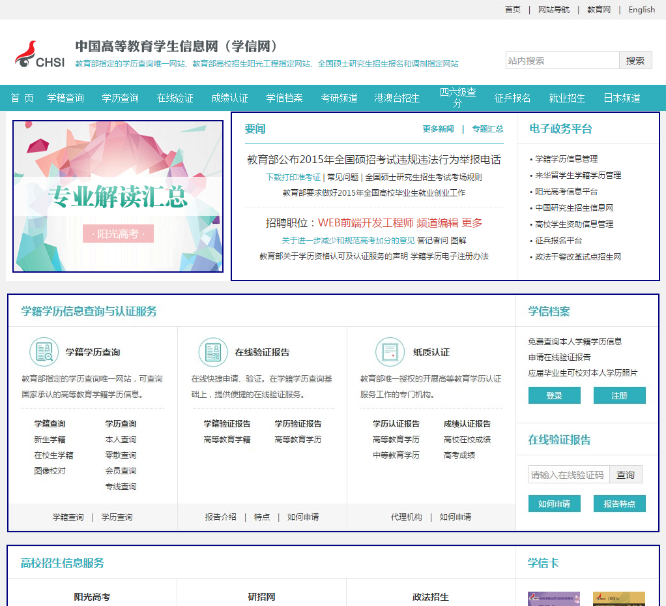
Task: Click the 在线验证报告 QR document icon
Action: click(213, 352)
